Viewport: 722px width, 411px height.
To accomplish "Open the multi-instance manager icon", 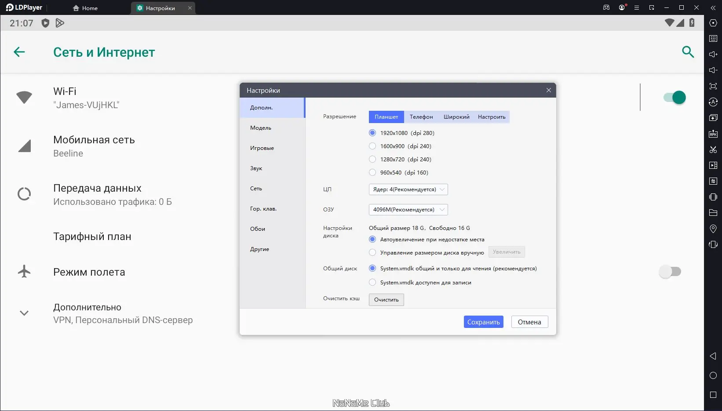I will click(713, 118).
